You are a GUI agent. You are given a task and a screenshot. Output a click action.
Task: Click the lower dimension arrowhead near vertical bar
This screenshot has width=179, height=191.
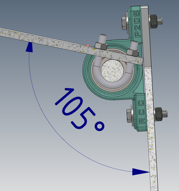(x=141, y=172)
